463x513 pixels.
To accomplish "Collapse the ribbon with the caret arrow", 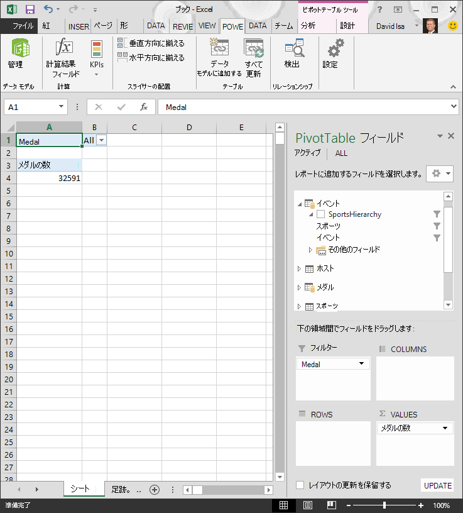I will click(453, 87).
